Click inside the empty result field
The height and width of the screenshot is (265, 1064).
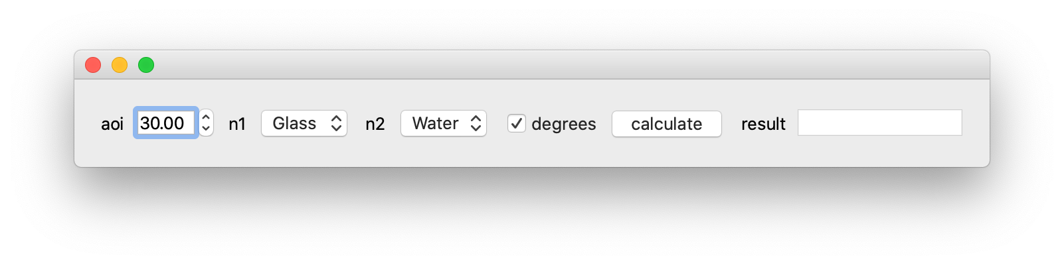[x=880, y=123]
